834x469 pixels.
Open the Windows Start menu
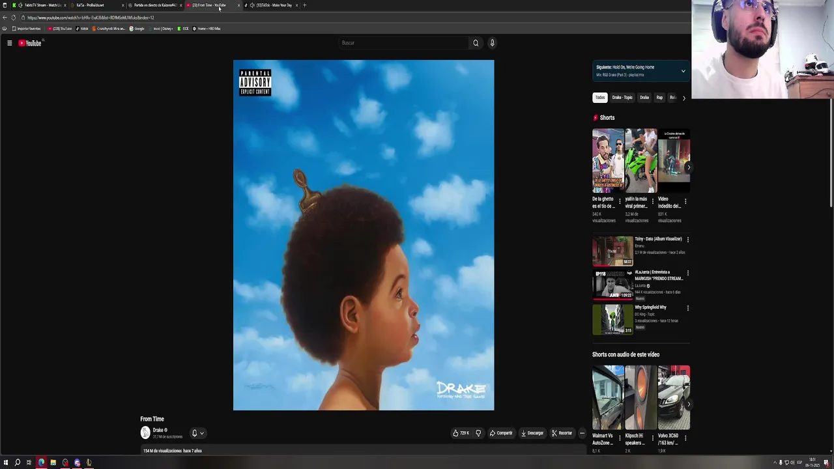[5, 462]
